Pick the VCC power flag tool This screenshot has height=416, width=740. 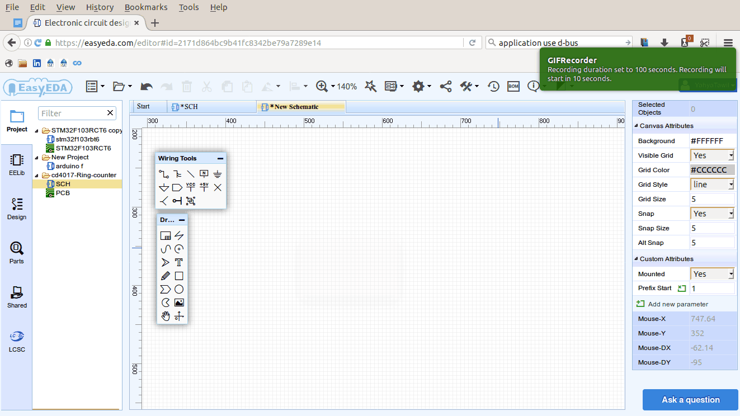pos(191,187)
